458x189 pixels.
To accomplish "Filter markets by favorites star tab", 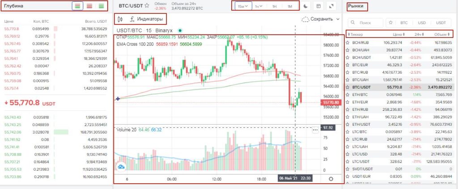I will point(390,23).
